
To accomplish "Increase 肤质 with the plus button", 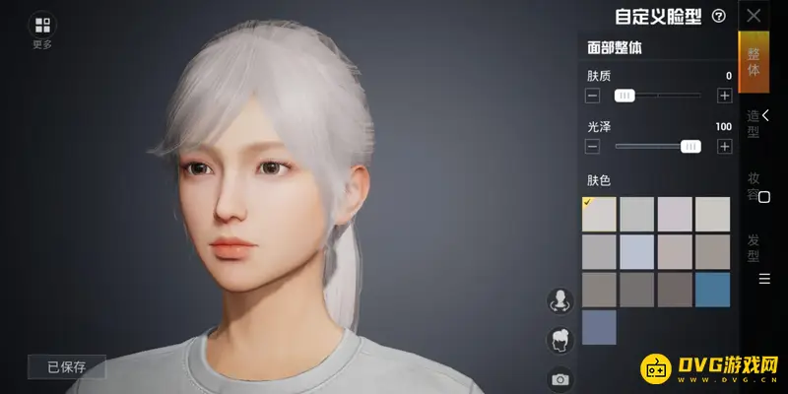I will (x=724, y=96).
